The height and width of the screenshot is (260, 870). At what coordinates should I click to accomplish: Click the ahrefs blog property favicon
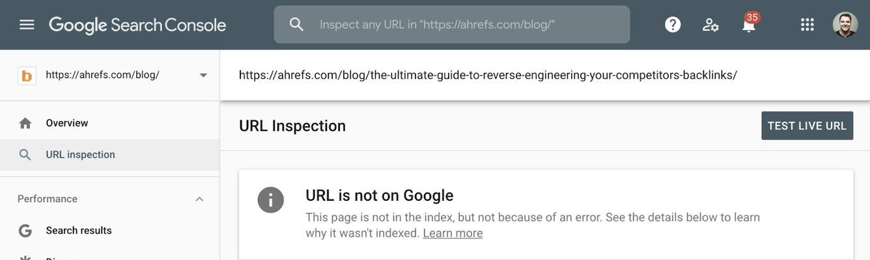click(27, 75)
